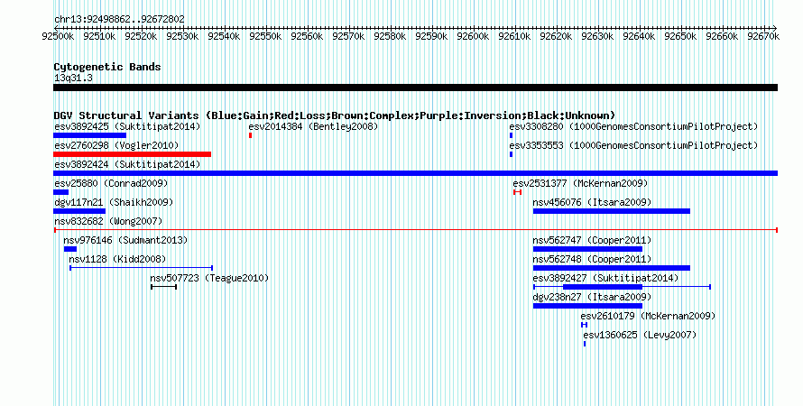Image resolution: width=803 pixels, height=406 pixels.
Task: Click the esv25880 (Conrad2009) label
Action: click(x=111, y=183)
